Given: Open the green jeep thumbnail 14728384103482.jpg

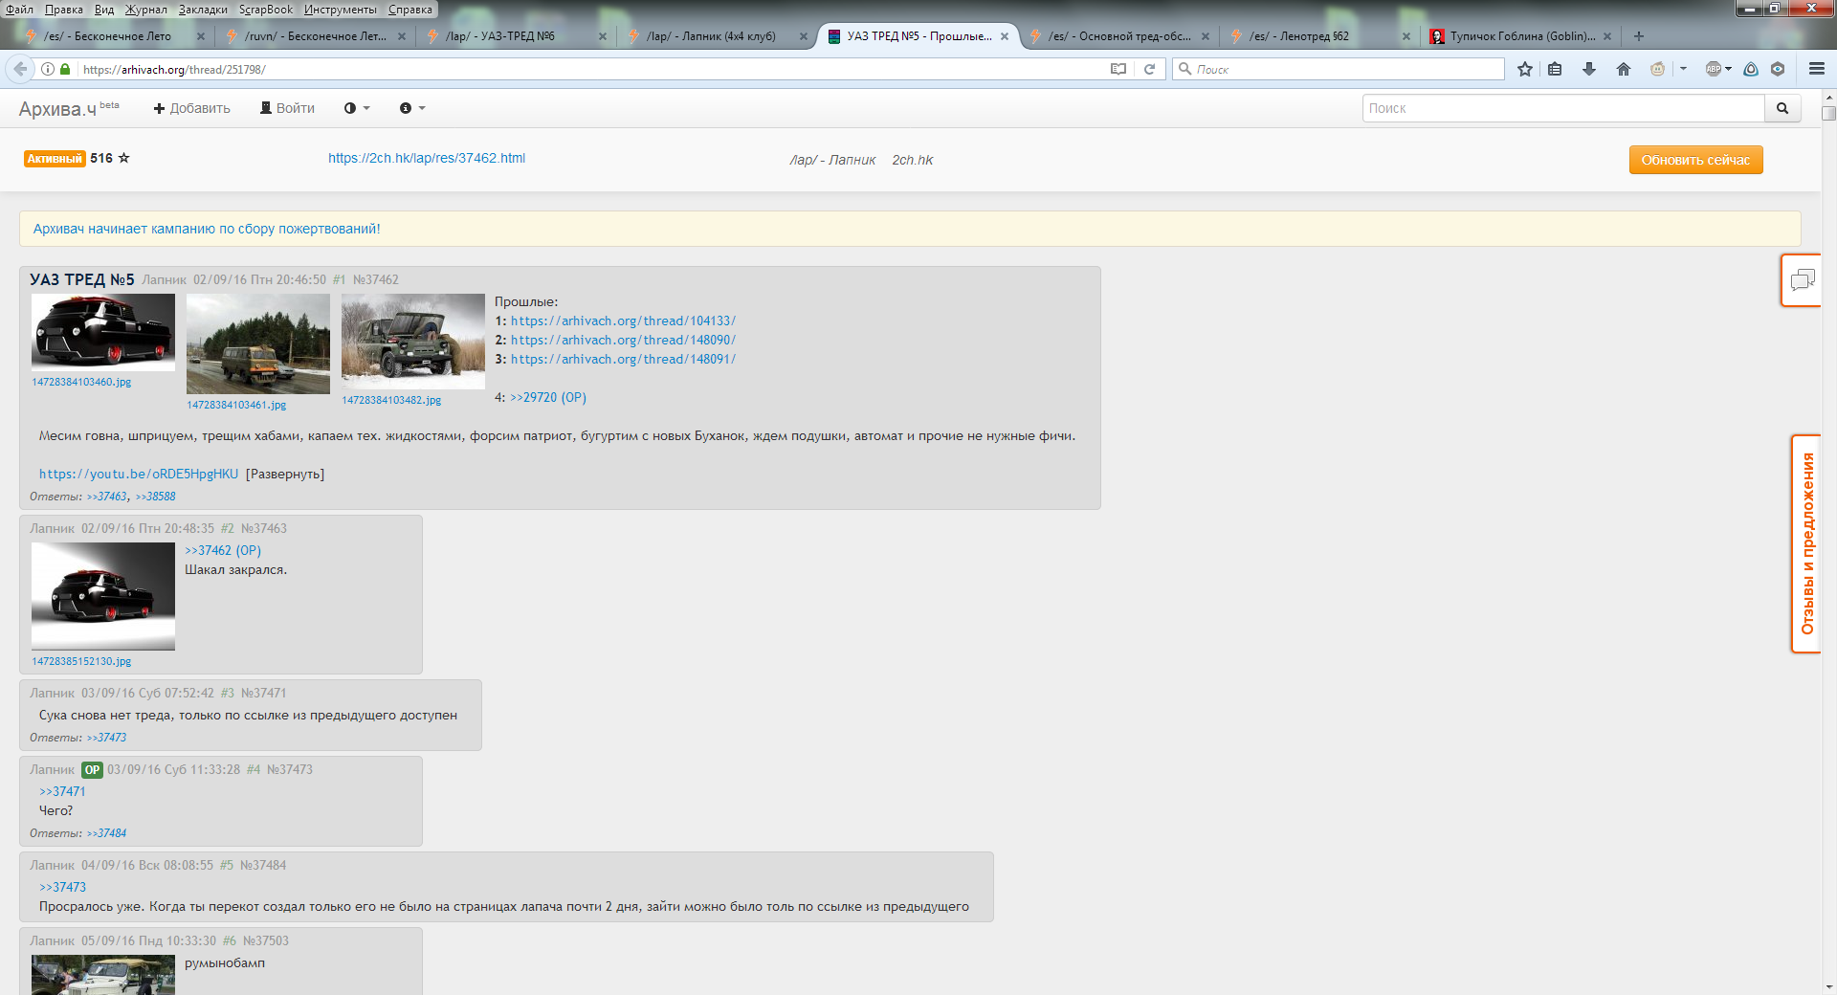Looking at the screenshot, I should click(413, 342).
